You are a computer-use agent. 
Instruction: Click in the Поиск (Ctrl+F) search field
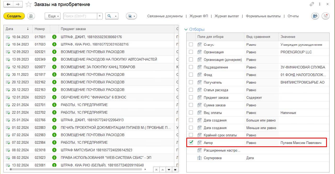coord(80,16)
